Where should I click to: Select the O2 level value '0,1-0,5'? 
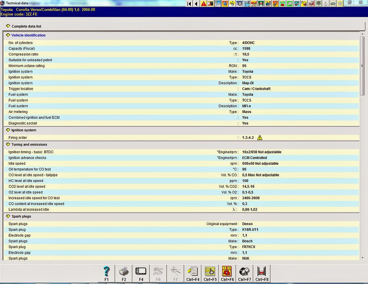click(247, 192)
